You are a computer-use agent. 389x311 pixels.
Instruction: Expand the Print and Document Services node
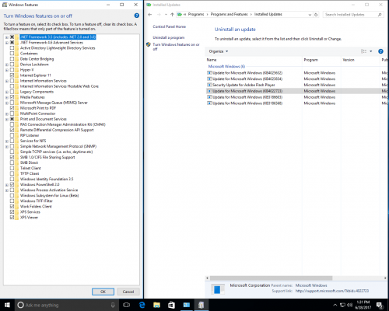point(7,119)
